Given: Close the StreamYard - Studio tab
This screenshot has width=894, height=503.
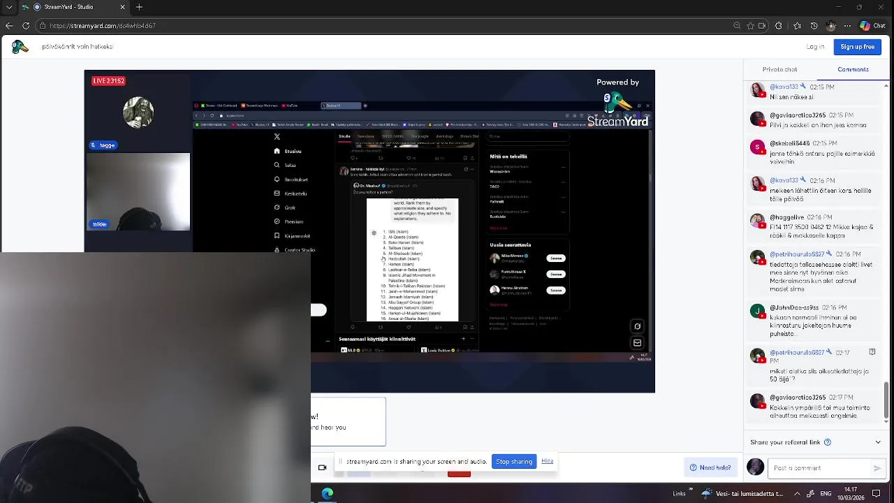Looking at the screenshot, I should 122,7.
